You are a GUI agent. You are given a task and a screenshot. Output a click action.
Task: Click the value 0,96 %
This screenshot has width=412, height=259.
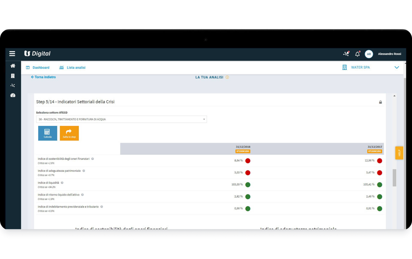click(x=239, y=208)
